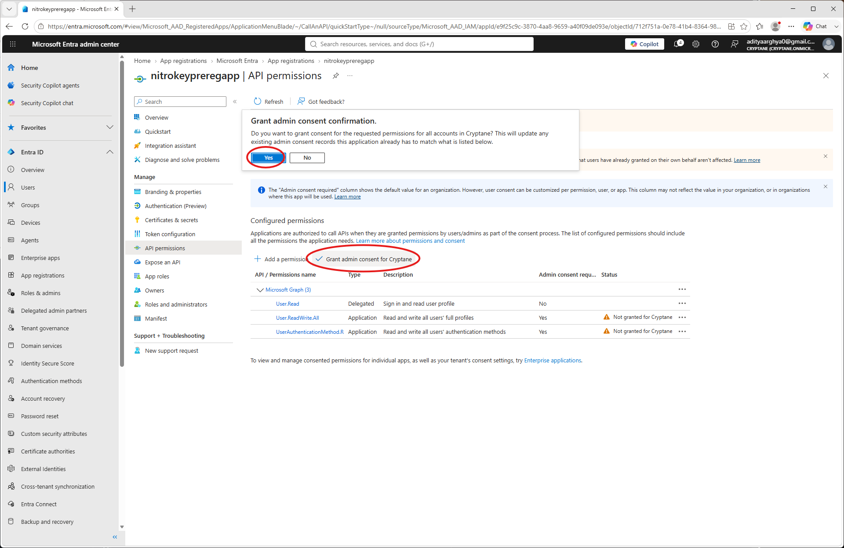Click Grant admin consent for Cryptane
Screen dimensions: 844x548
tap(364, 259)
